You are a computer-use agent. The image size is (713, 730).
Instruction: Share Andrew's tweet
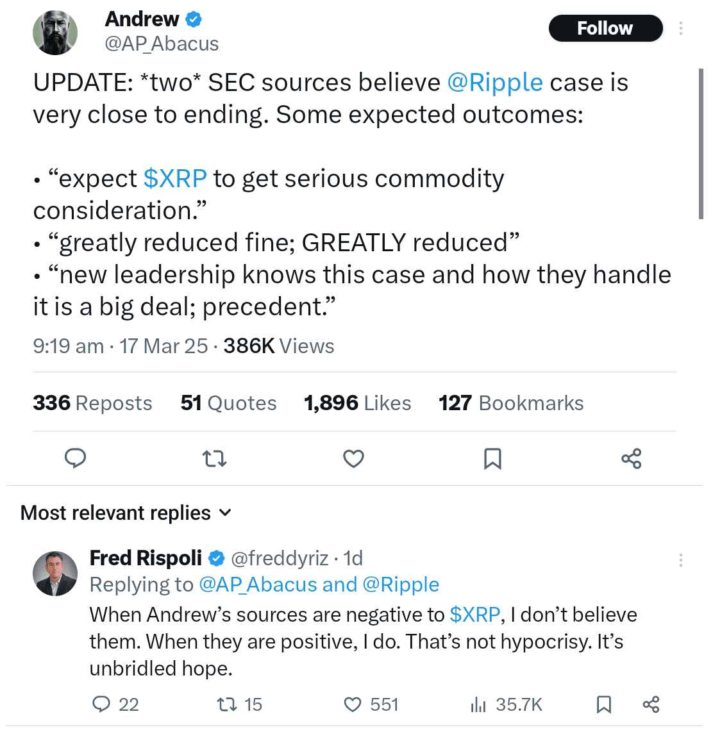632,458
